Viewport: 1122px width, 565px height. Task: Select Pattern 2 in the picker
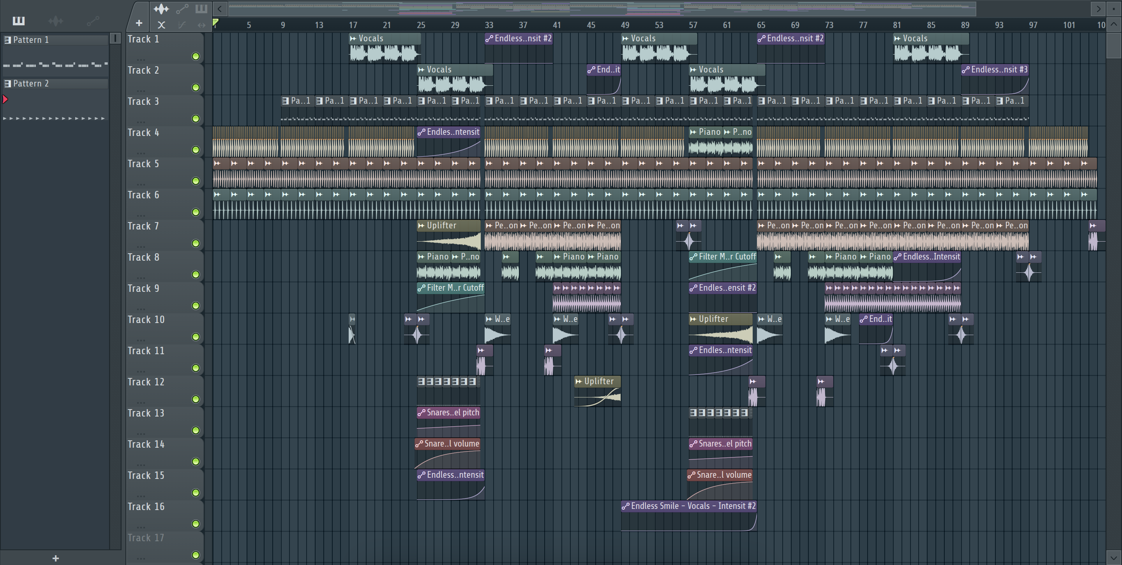(55, 84)
